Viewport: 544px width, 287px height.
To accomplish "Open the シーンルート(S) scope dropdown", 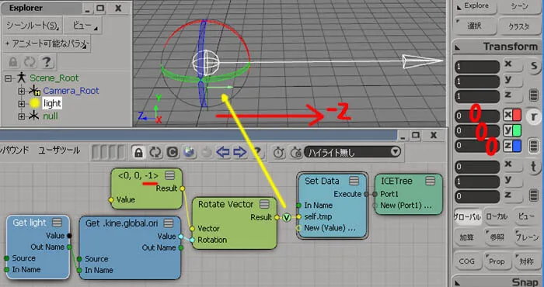I will coord(33,26).
